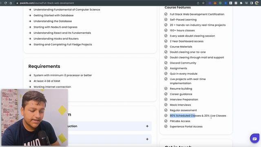Click the 'Regular assessment' feature text
The image size is (261, 147).
coord(183,110)
